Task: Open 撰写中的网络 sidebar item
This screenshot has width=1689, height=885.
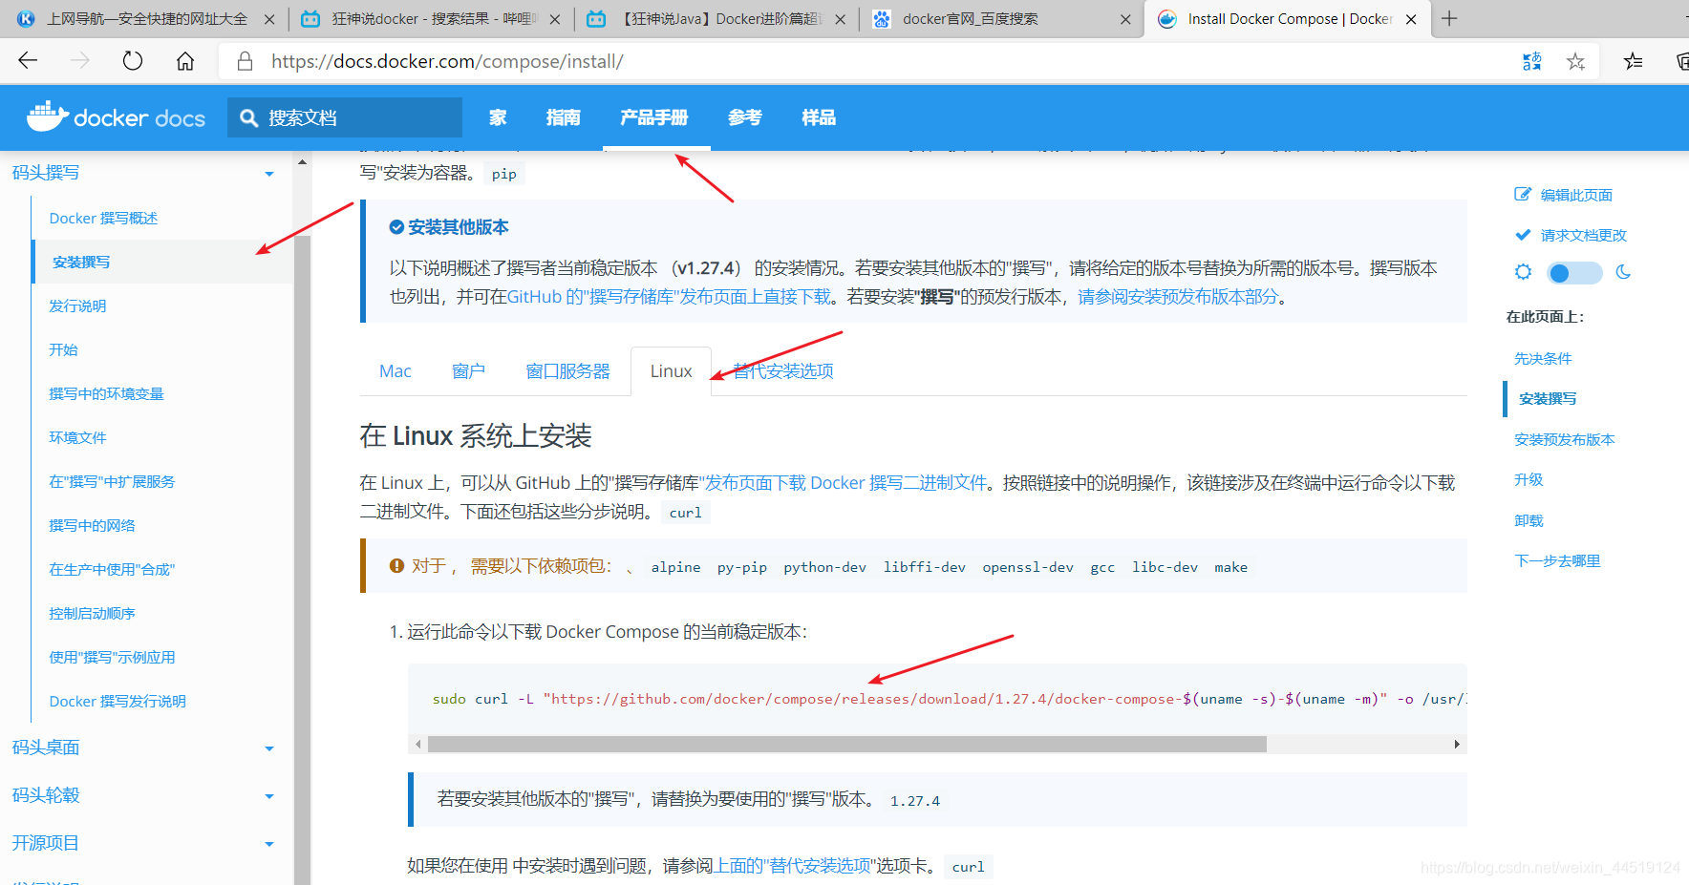Action: pos(92,526)
